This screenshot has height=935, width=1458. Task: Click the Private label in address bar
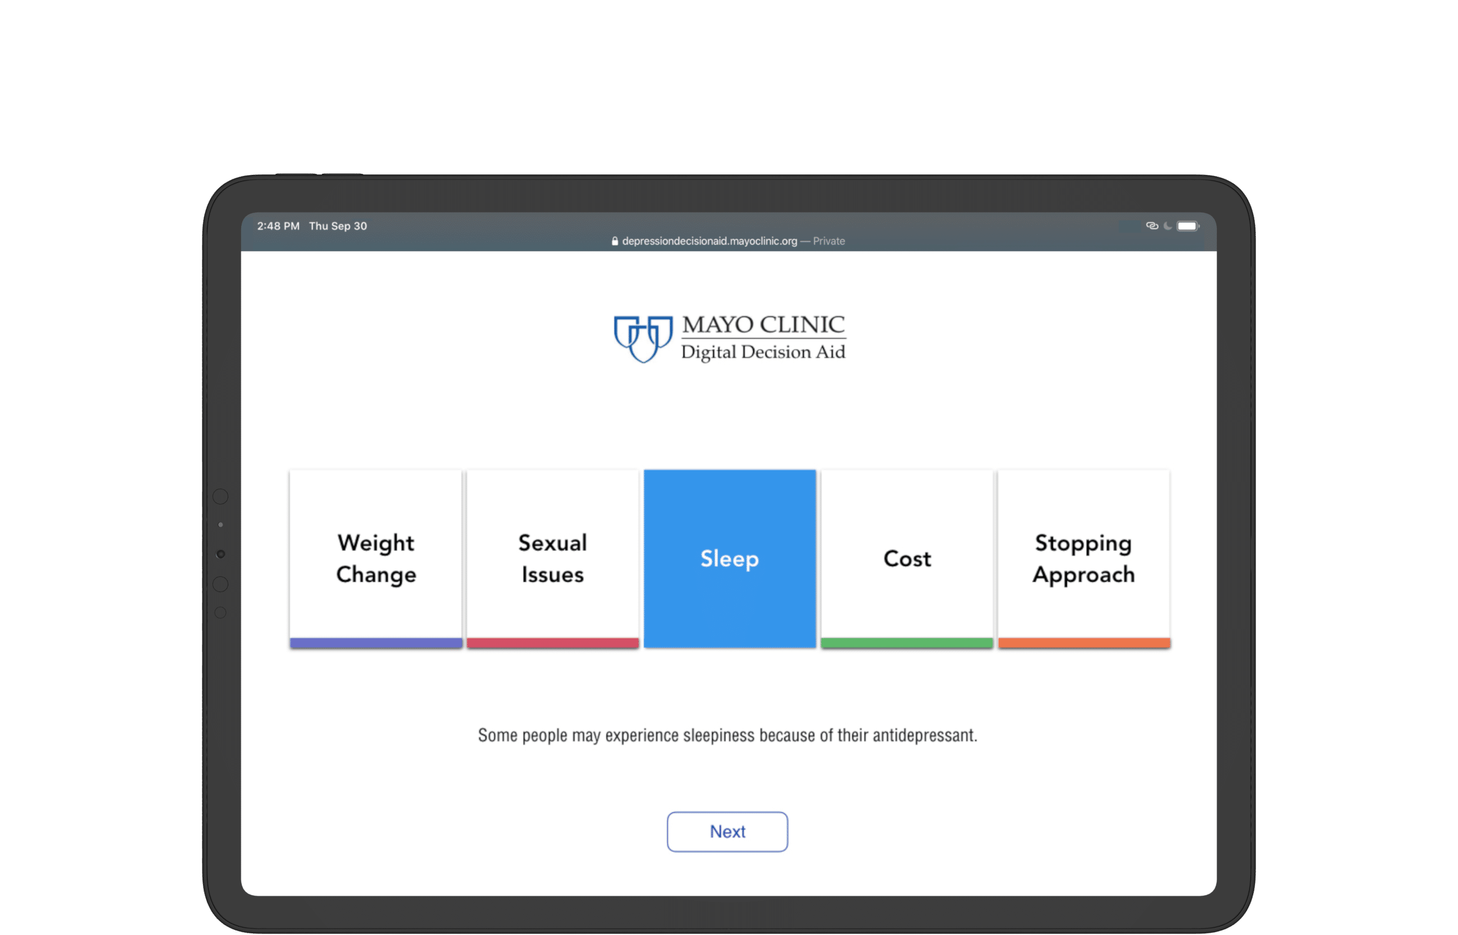(829, 241)
